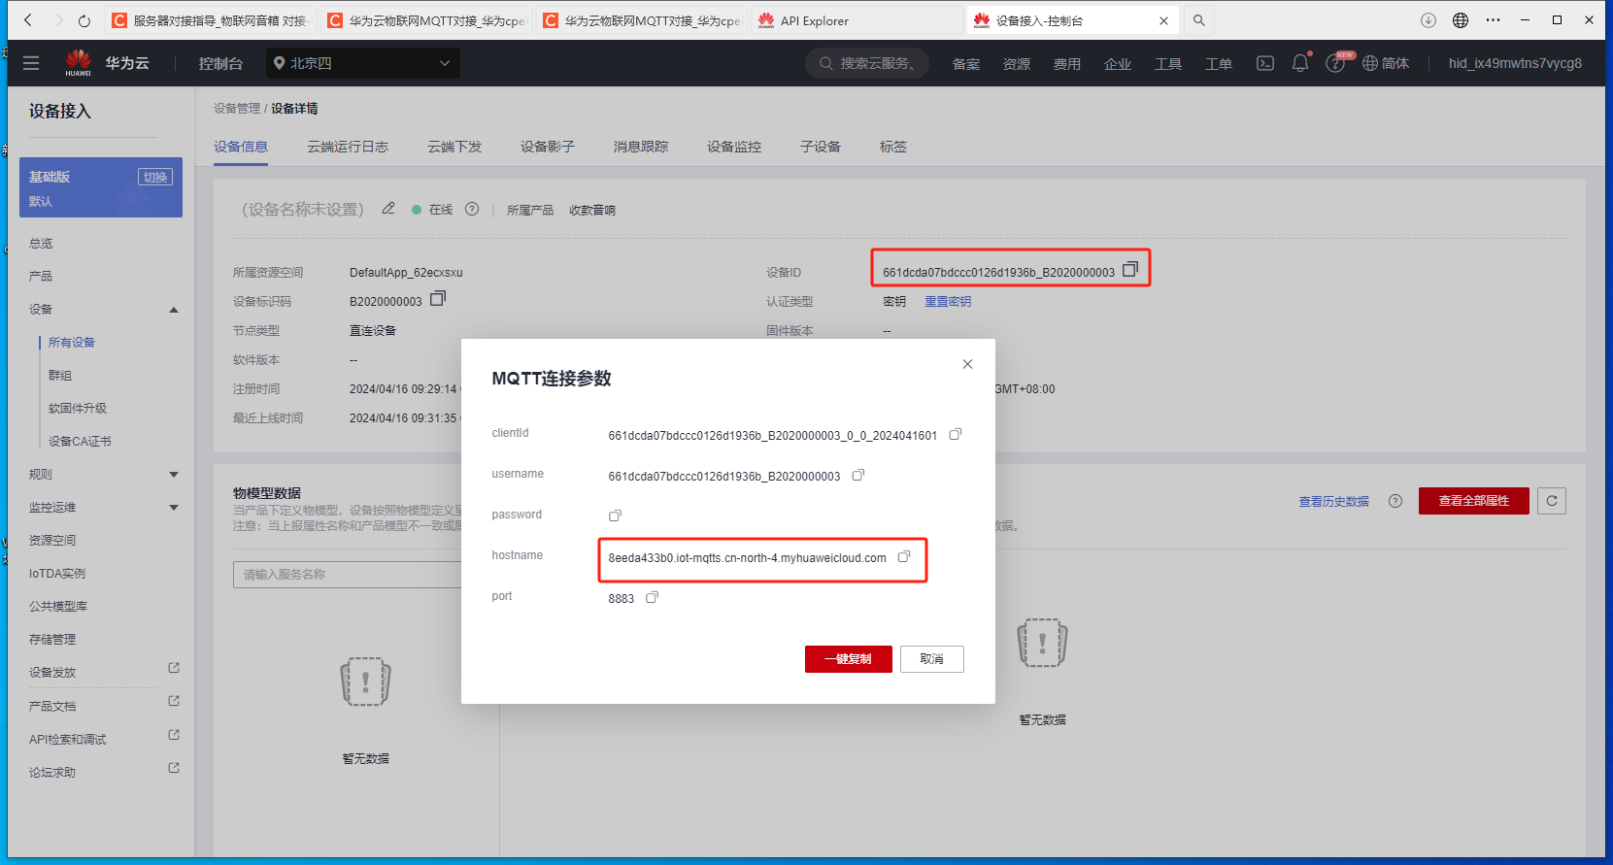Expand the 规则 sidebar section

tap(174, 475)
